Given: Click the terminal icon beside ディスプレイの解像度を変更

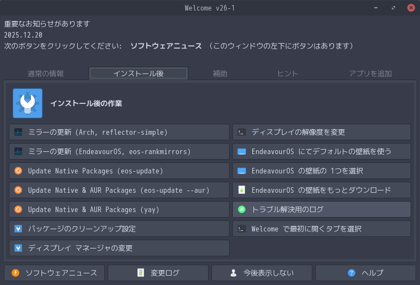Looking at the screenshot, I should (241, 133).
